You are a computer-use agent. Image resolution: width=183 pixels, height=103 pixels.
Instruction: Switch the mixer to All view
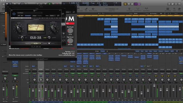click(107, 51)
